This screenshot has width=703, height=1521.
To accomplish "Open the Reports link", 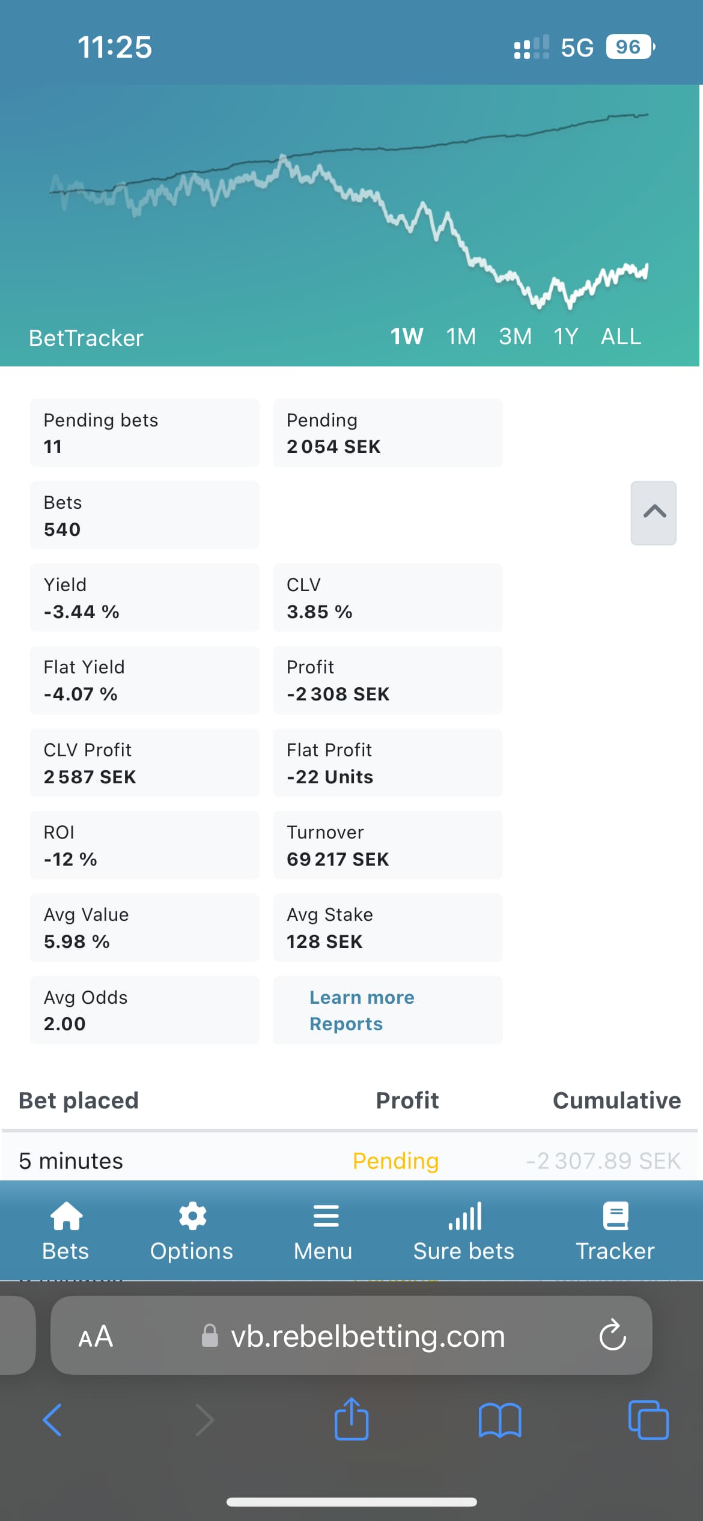I will pyautogui.click(x=346, y=1024).
